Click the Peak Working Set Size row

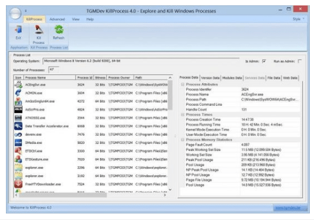242,149
